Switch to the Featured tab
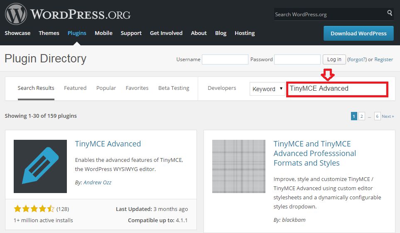Viewport: 400px width, 233px height. pos(75,88)
